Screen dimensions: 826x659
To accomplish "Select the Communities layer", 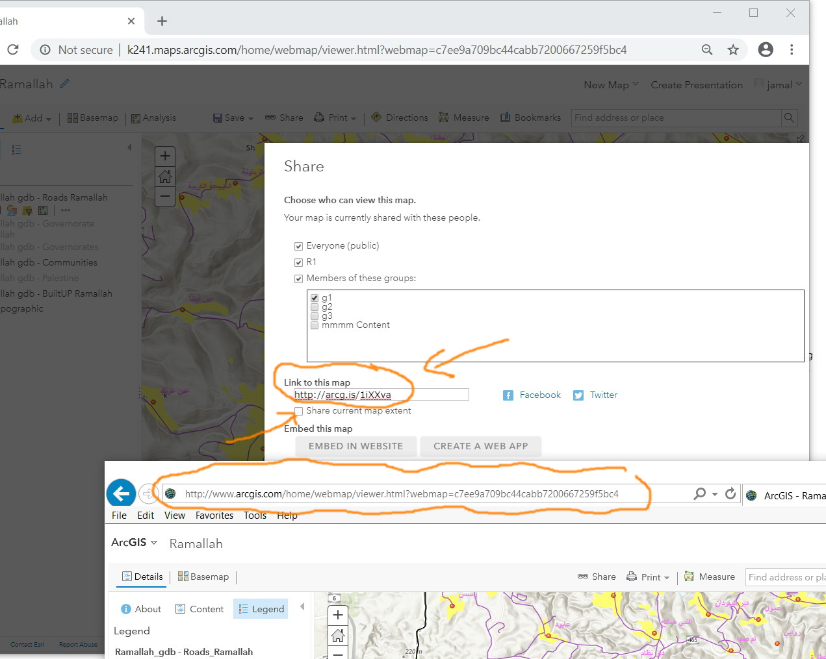I will click(x=49, y=262).
